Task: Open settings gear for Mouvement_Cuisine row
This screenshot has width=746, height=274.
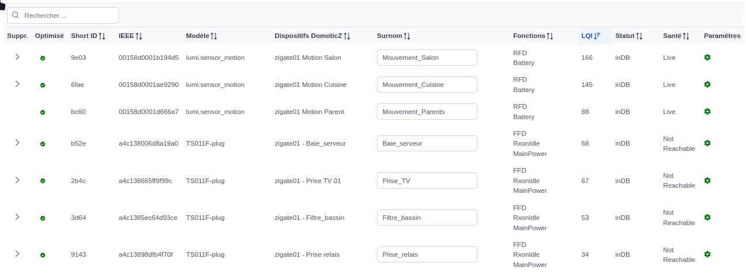Action: click(x=707, y=85)
